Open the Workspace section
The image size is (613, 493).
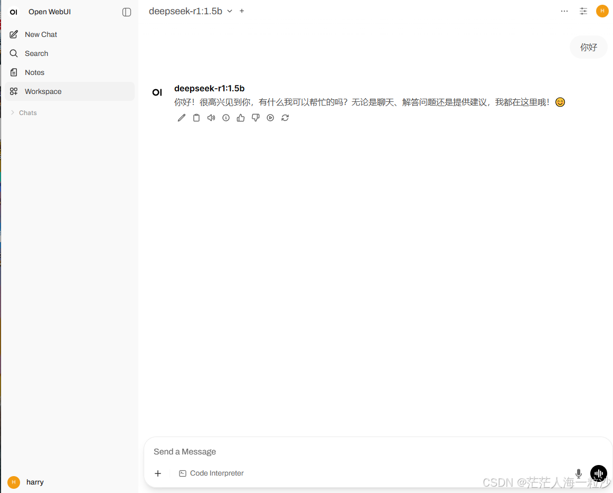point(70,91)
